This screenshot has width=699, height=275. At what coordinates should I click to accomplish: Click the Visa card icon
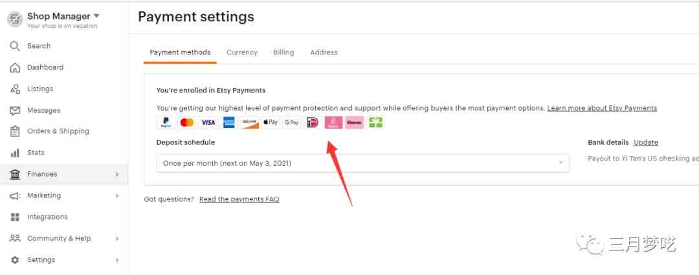point(208,122)
